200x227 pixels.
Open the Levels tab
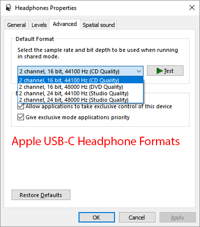(x=39, y=25)
